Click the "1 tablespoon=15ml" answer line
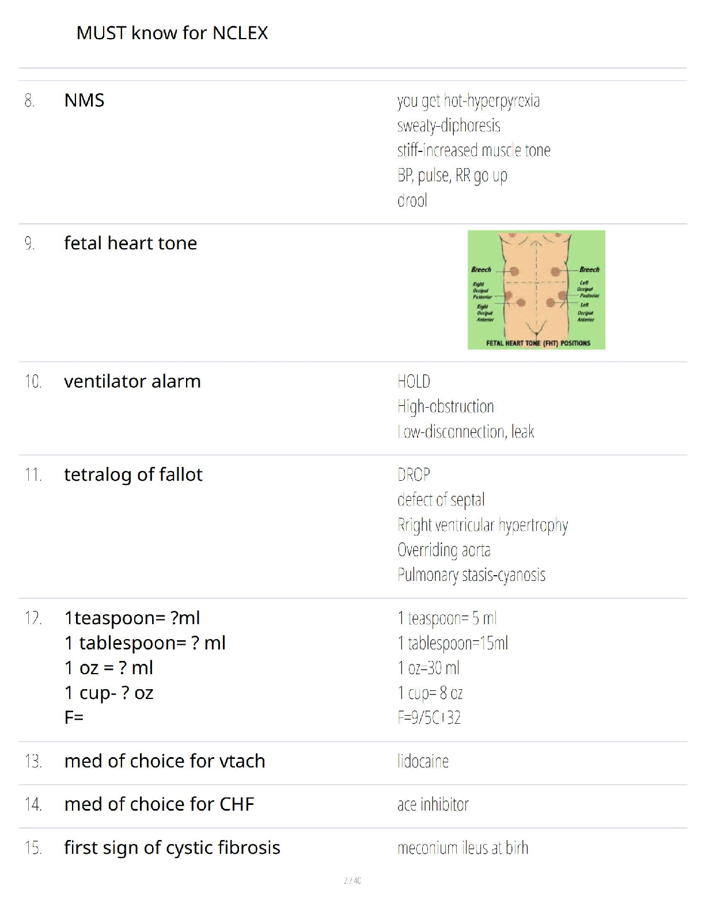 pos(453,643)
